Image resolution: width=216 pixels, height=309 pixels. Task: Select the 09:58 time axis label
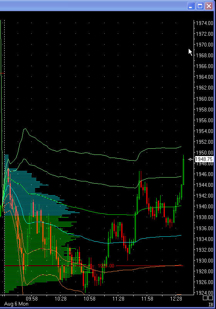pyautogui.click(x=32, y=299)
